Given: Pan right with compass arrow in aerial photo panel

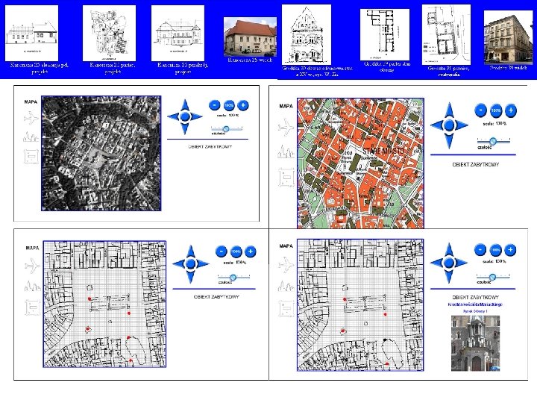Looking at the screenshot, I should click(197, 117).
